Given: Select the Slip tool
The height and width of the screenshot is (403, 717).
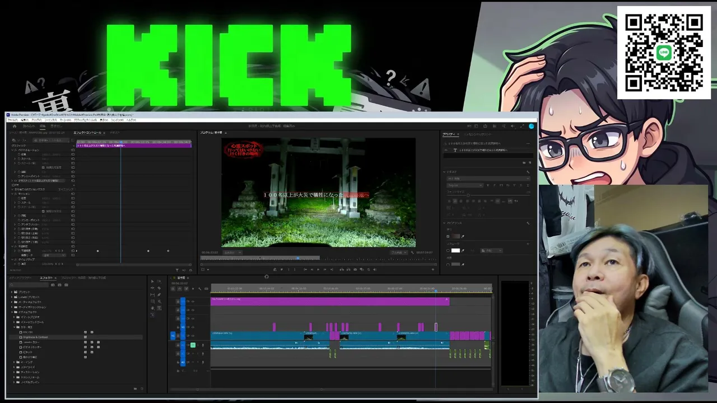Looking at the screenshot, I should pyautogui.click(x=152, y=295).
